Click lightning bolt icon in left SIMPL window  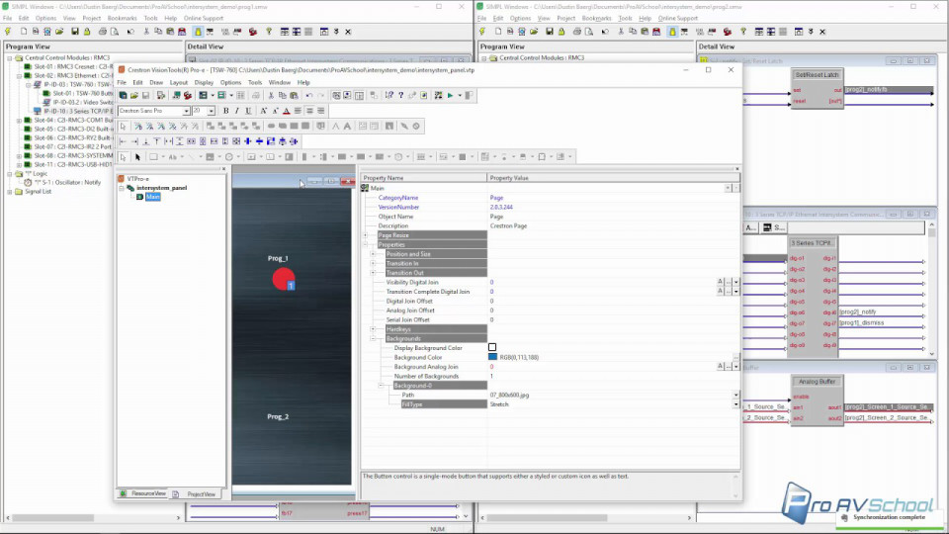[x=8, y=32]
